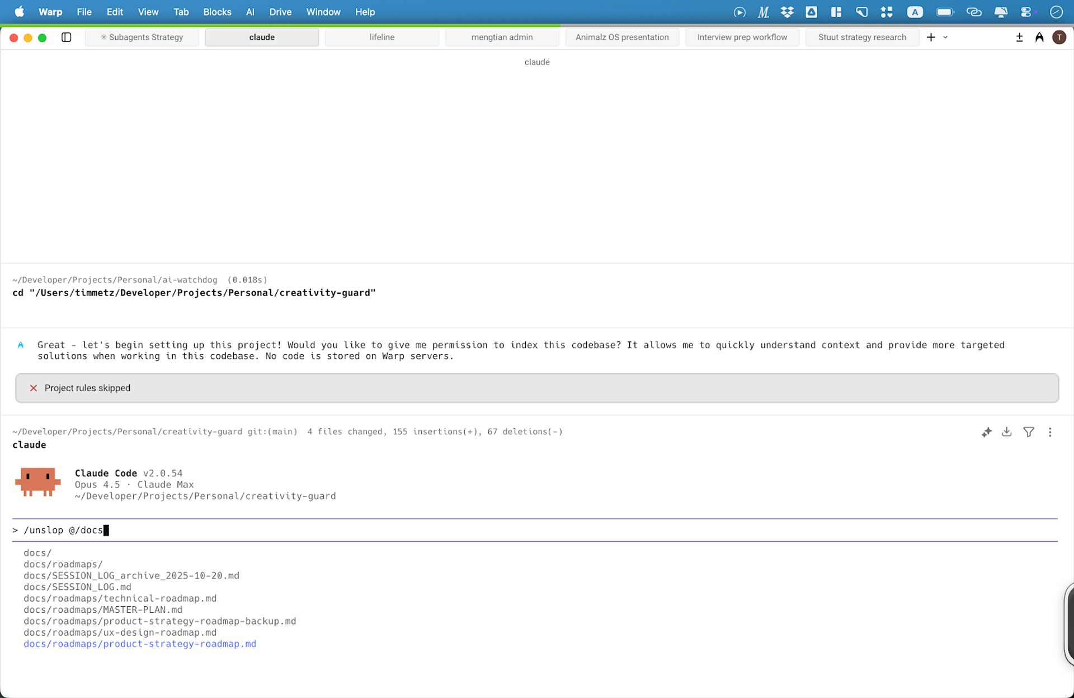The height and width of the screenshot is (698, 1074).
Task: Open macOS Control Center toggles icon
Action: (1026, 12)
